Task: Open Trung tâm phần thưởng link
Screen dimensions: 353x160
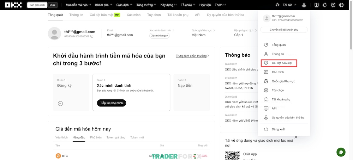Action: point(192,56)
